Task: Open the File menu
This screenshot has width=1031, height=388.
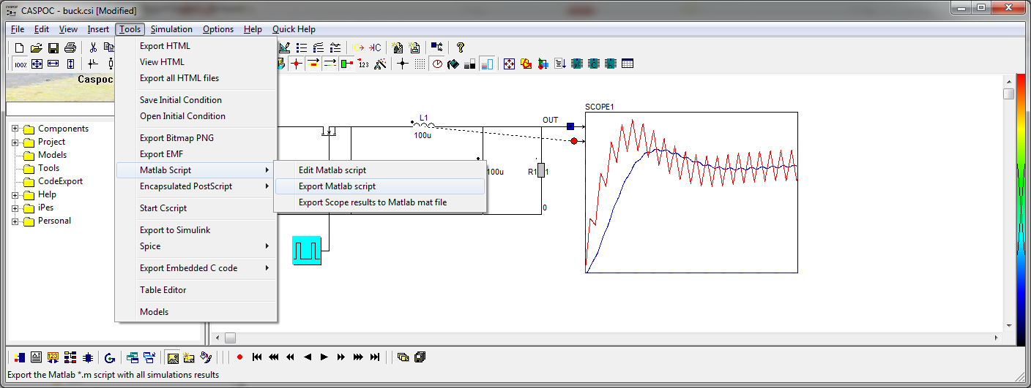Action: coord(18,29)
